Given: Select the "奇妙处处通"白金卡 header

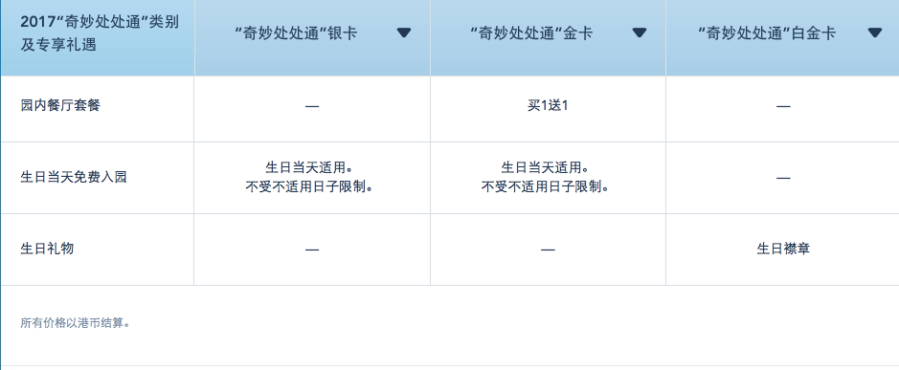Looking at the screenshot, I should [767, 33].
